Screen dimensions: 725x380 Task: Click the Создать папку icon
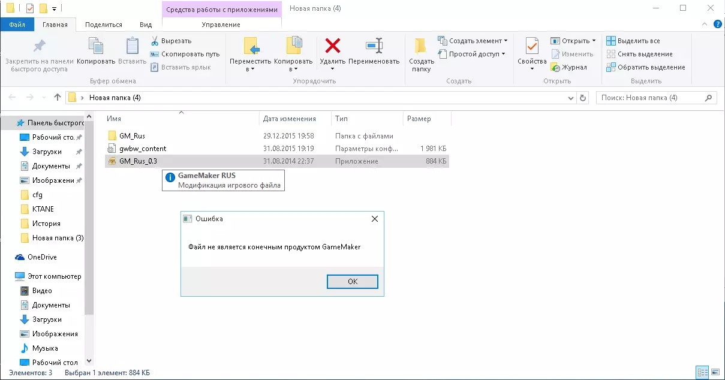coord(422,46)
